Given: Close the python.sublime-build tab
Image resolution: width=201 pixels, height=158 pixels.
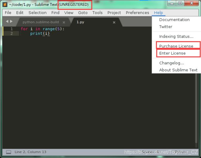Looking at the screenshot, I should coord(64,22).
